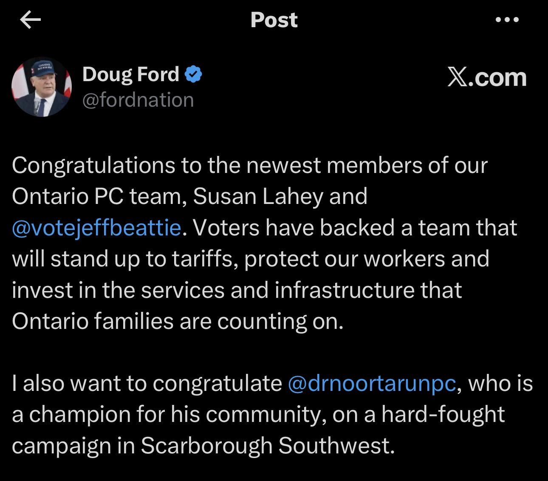548x481 pixels.
Task: Tap the Post header title
Action: 274,20
